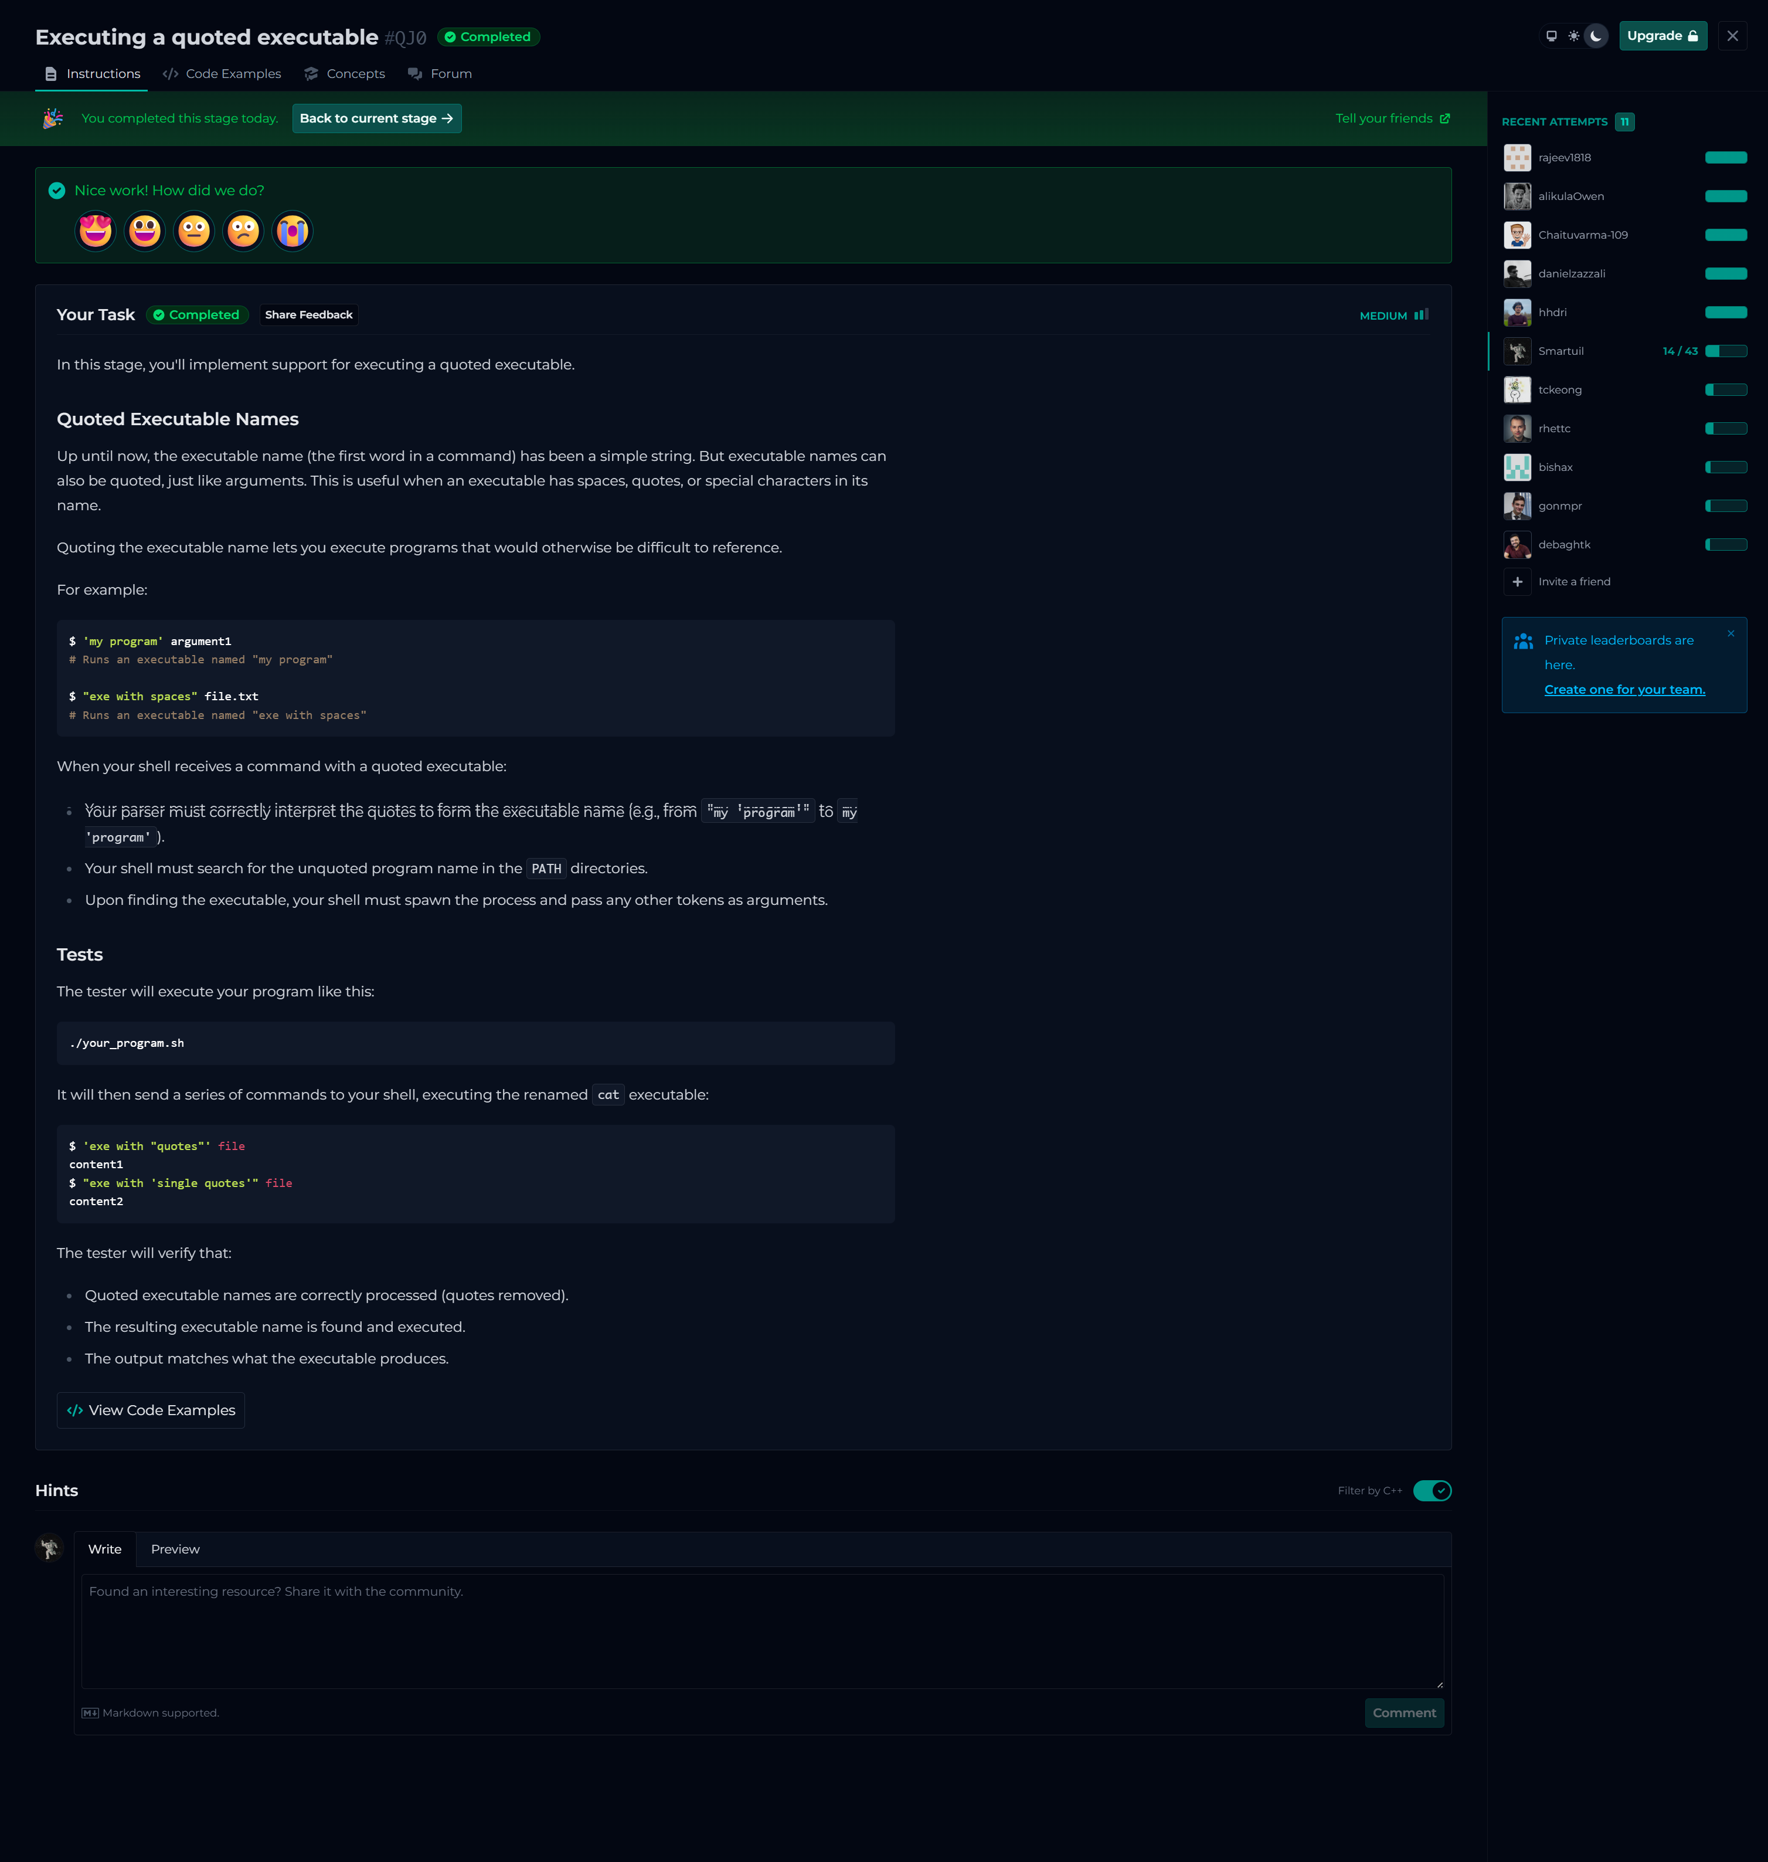The image size is (1768, 1862).
Task: Dismiss the private leaderboards notice
Action: [x=1730, y=633]
